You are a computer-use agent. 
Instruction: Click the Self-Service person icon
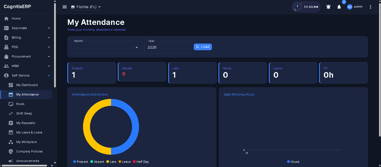6,76
